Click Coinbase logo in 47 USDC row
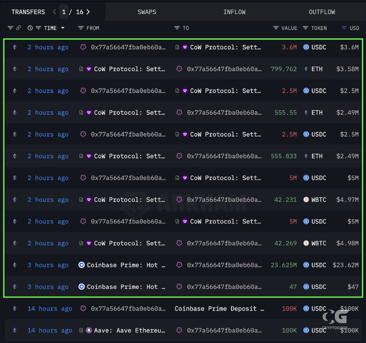Screen dimensions: 366x343 [81, 287]
